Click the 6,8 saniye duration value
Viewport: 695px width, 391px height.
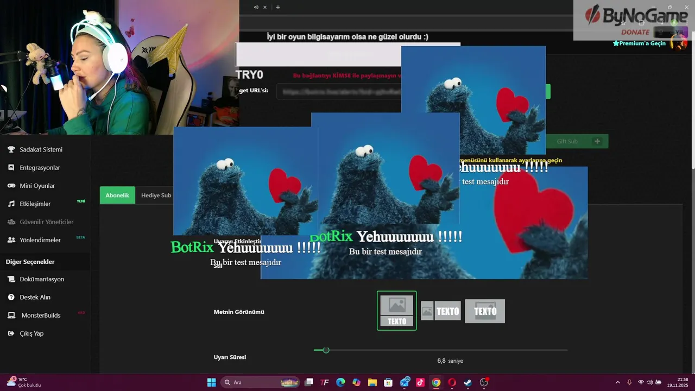[x=450, y=361]
